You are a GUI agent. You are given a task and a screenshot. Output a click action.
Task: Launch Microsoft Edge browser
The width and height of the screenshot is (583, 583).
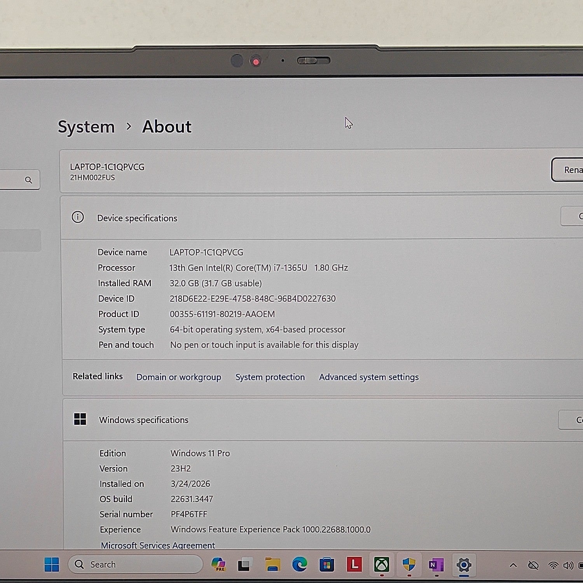click(300, 564)
